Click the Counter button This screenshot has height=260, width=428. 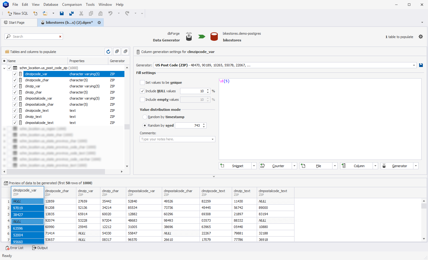[x=276, y=166]
